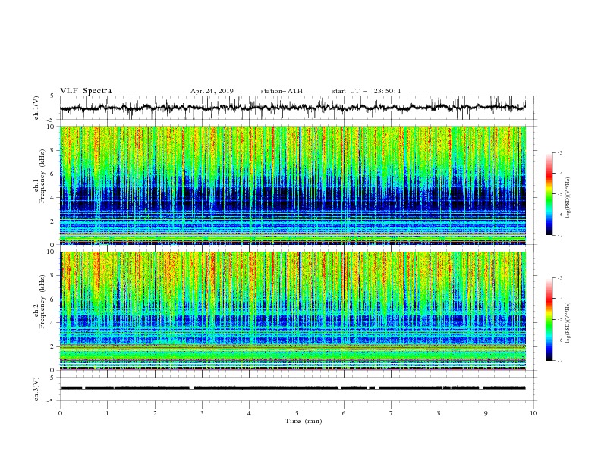Click the log(PSD) label beside ch.2 colorbar
The height and width of the screenshot is (464, 601).
tap(568, 322)
